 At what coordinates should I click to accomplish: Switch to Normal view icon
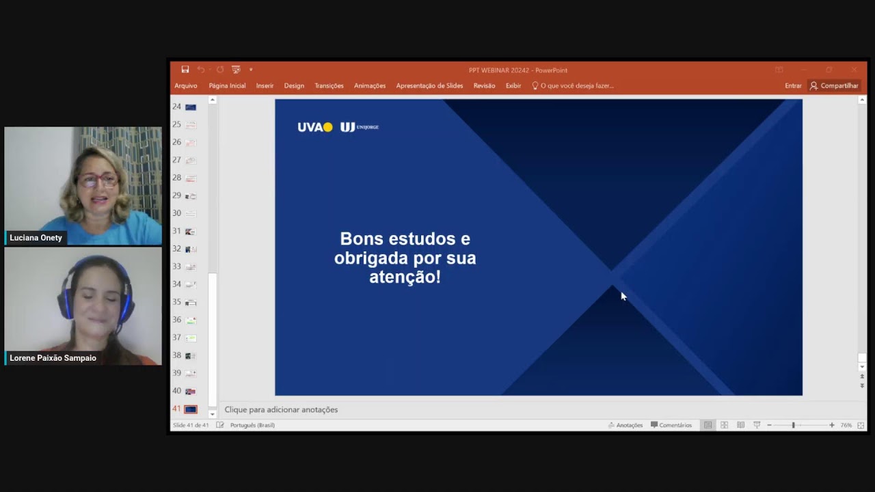[708, 425]
